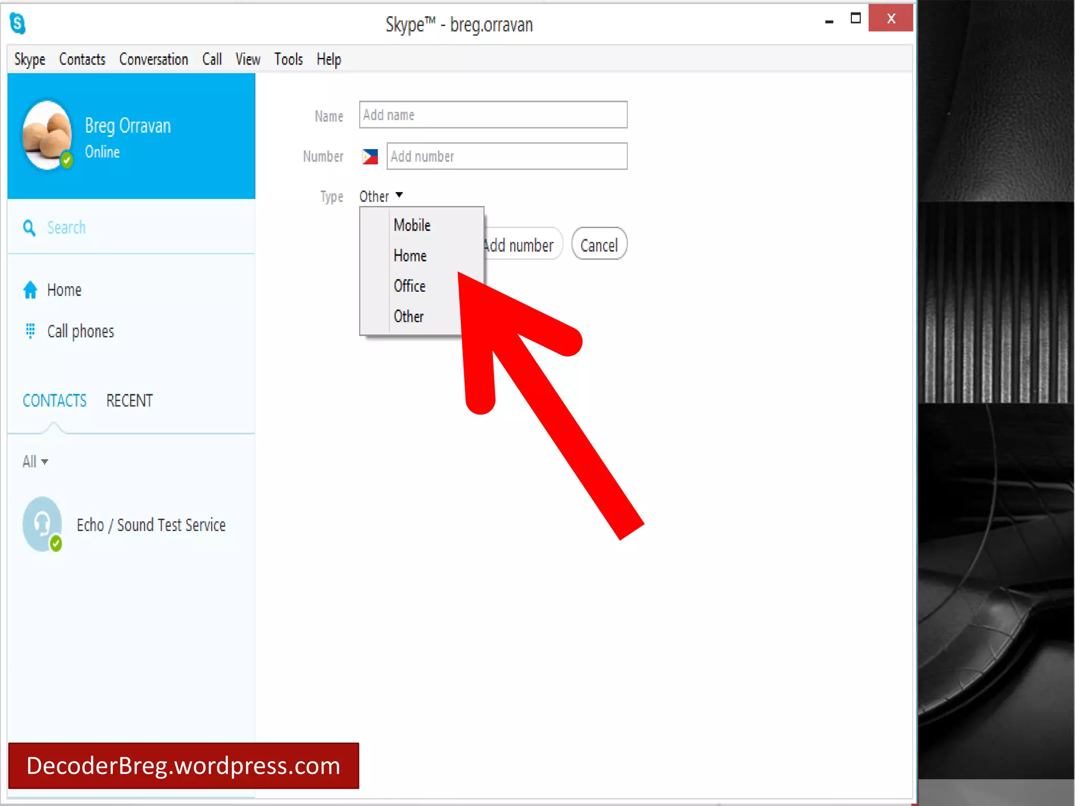Click the Call phones dial pad icon

click(x=30, y=331)
